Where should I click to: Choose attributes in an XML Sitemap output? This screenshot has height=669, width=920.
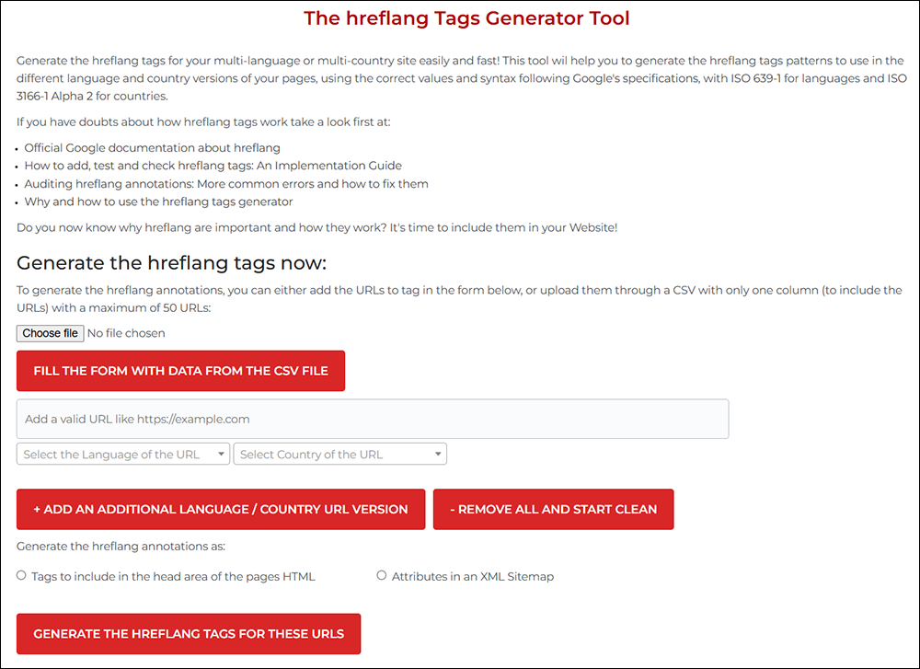coord(381,574)
